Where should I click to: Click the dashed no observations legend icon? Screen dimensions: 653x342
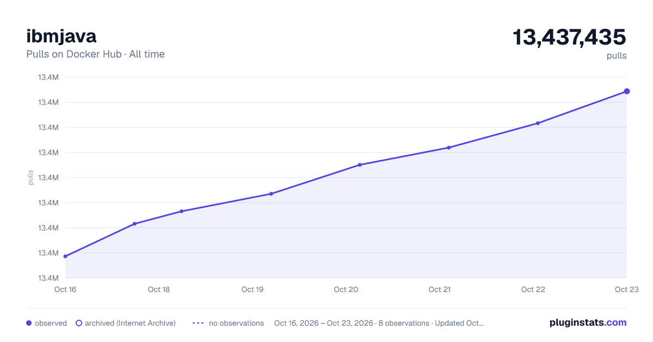[x=198, y=323]
